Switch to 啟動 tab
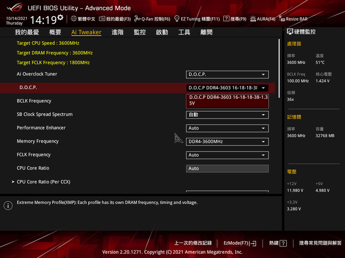Image resolution: width=345 pixels, height=258 pixels. [162, 32]
